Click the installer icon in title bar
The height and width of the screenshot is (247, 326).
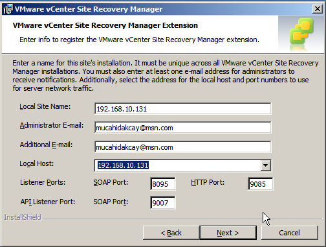click(x=8, y=9)
